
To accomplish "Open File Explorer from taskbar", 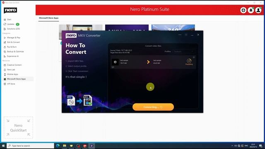I will 65,146.
